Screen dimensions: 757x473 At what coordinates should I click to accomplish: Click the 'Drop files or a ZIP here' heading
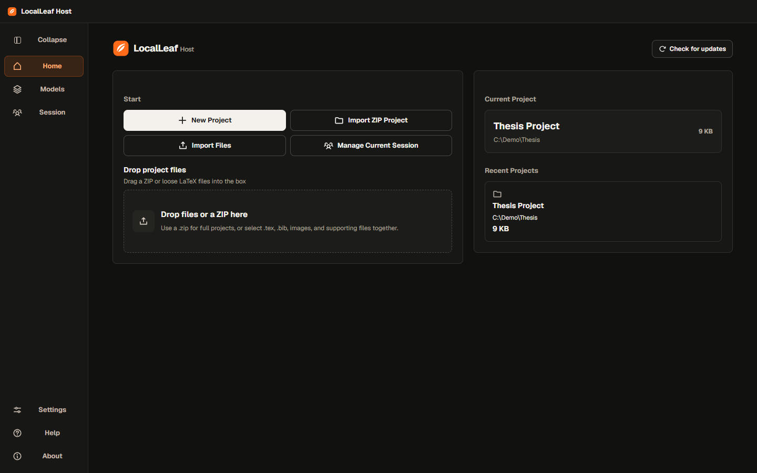pos(204,214)
